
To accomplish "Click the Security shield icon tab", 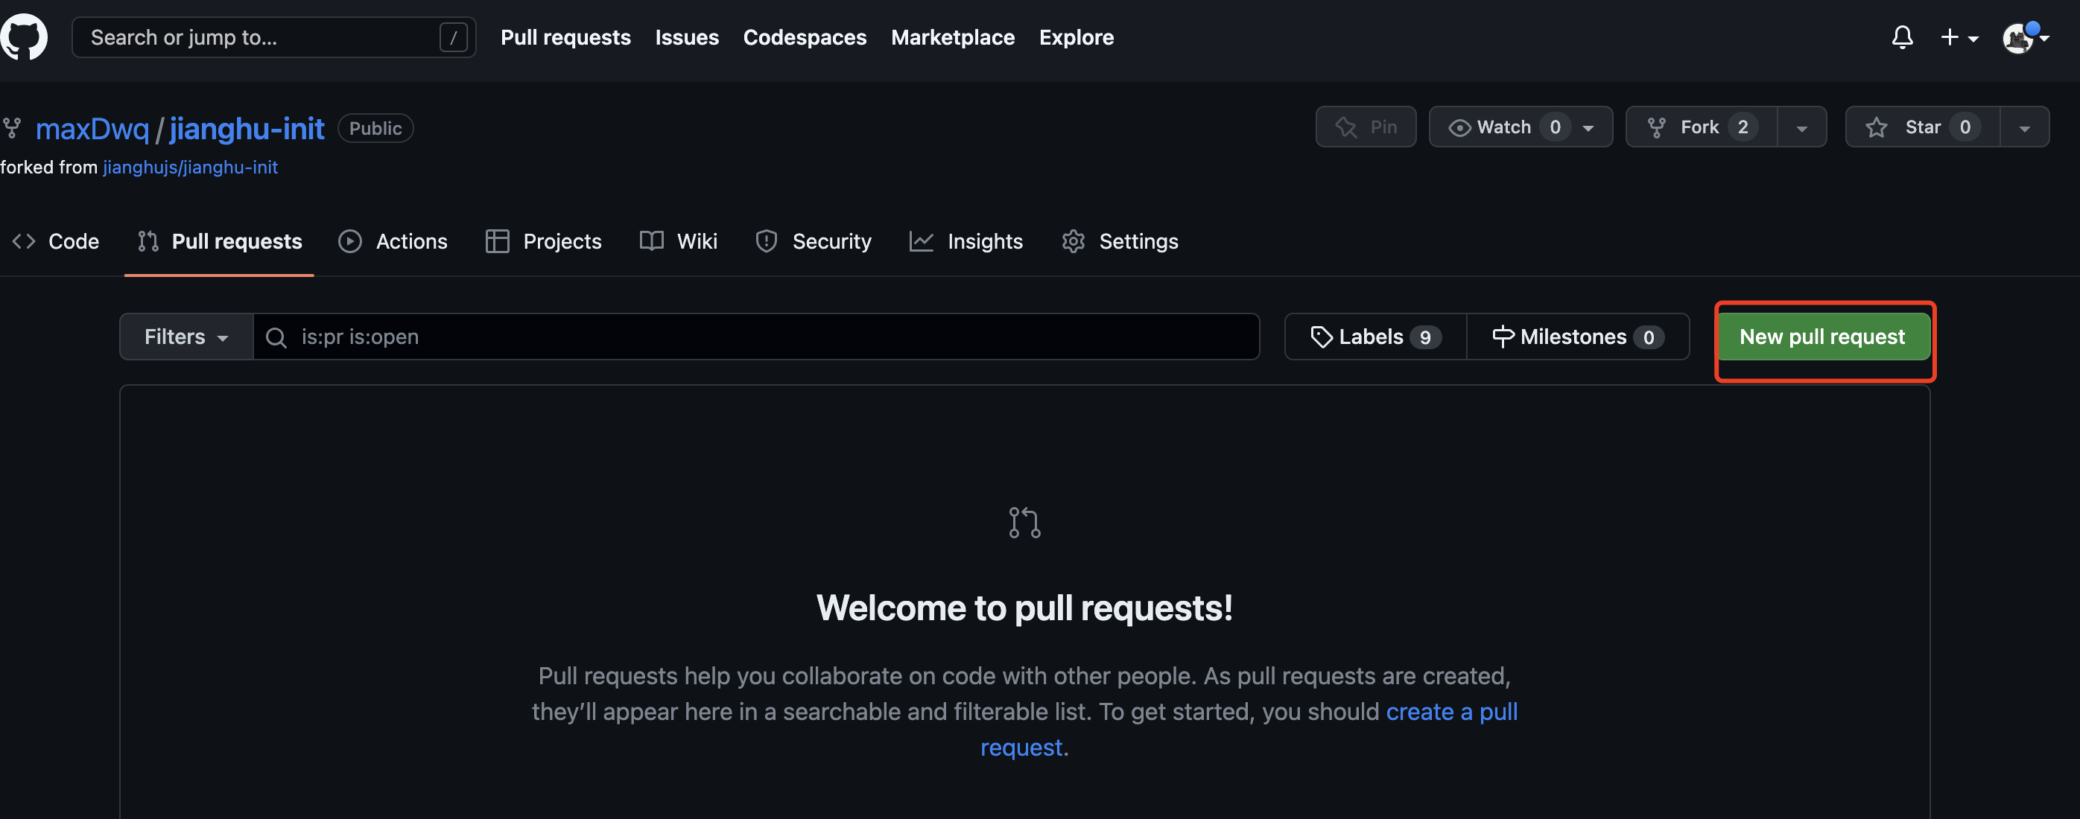I will (x=765, y=241).
